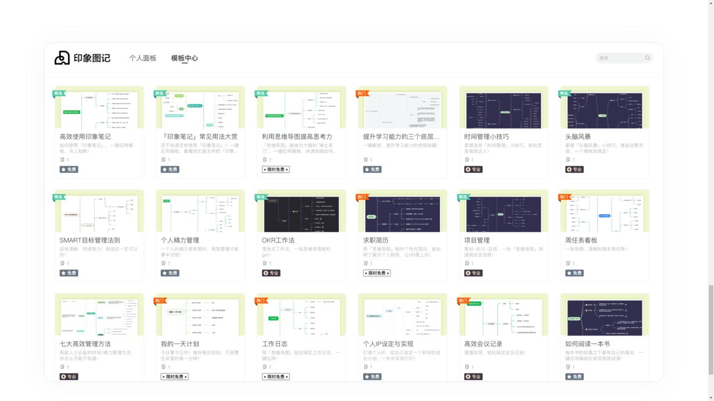This screenshot has height=401, width=714.
Task: Focus the 搜索 input field
Action: tap(624, 58)
